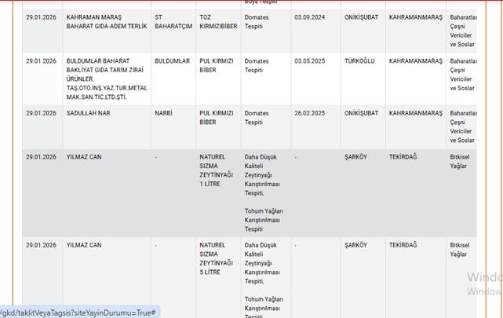Image resolution: width=503 pixels, height=318 pixels.
Task: Select YILMAZ CAN in the 1 LİTRE row
Action: pyautogui.click(x=84, y=157)
